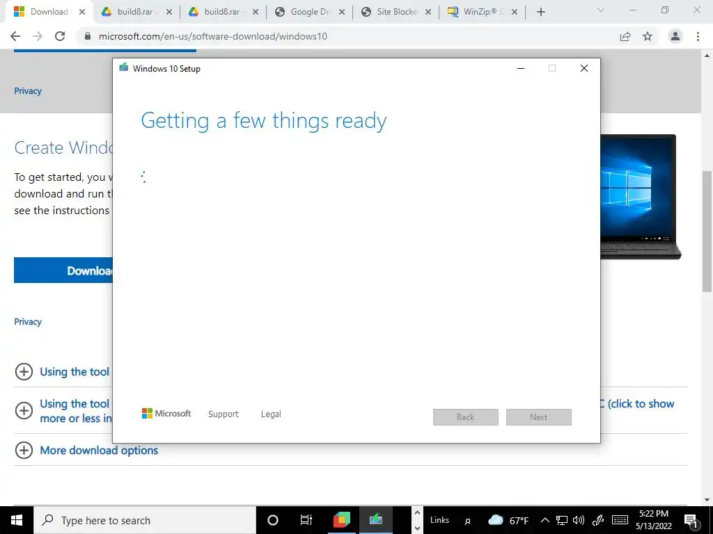Reload the Microsoft download page
Screen dimensions: 713x534
[x=60, y=36]
